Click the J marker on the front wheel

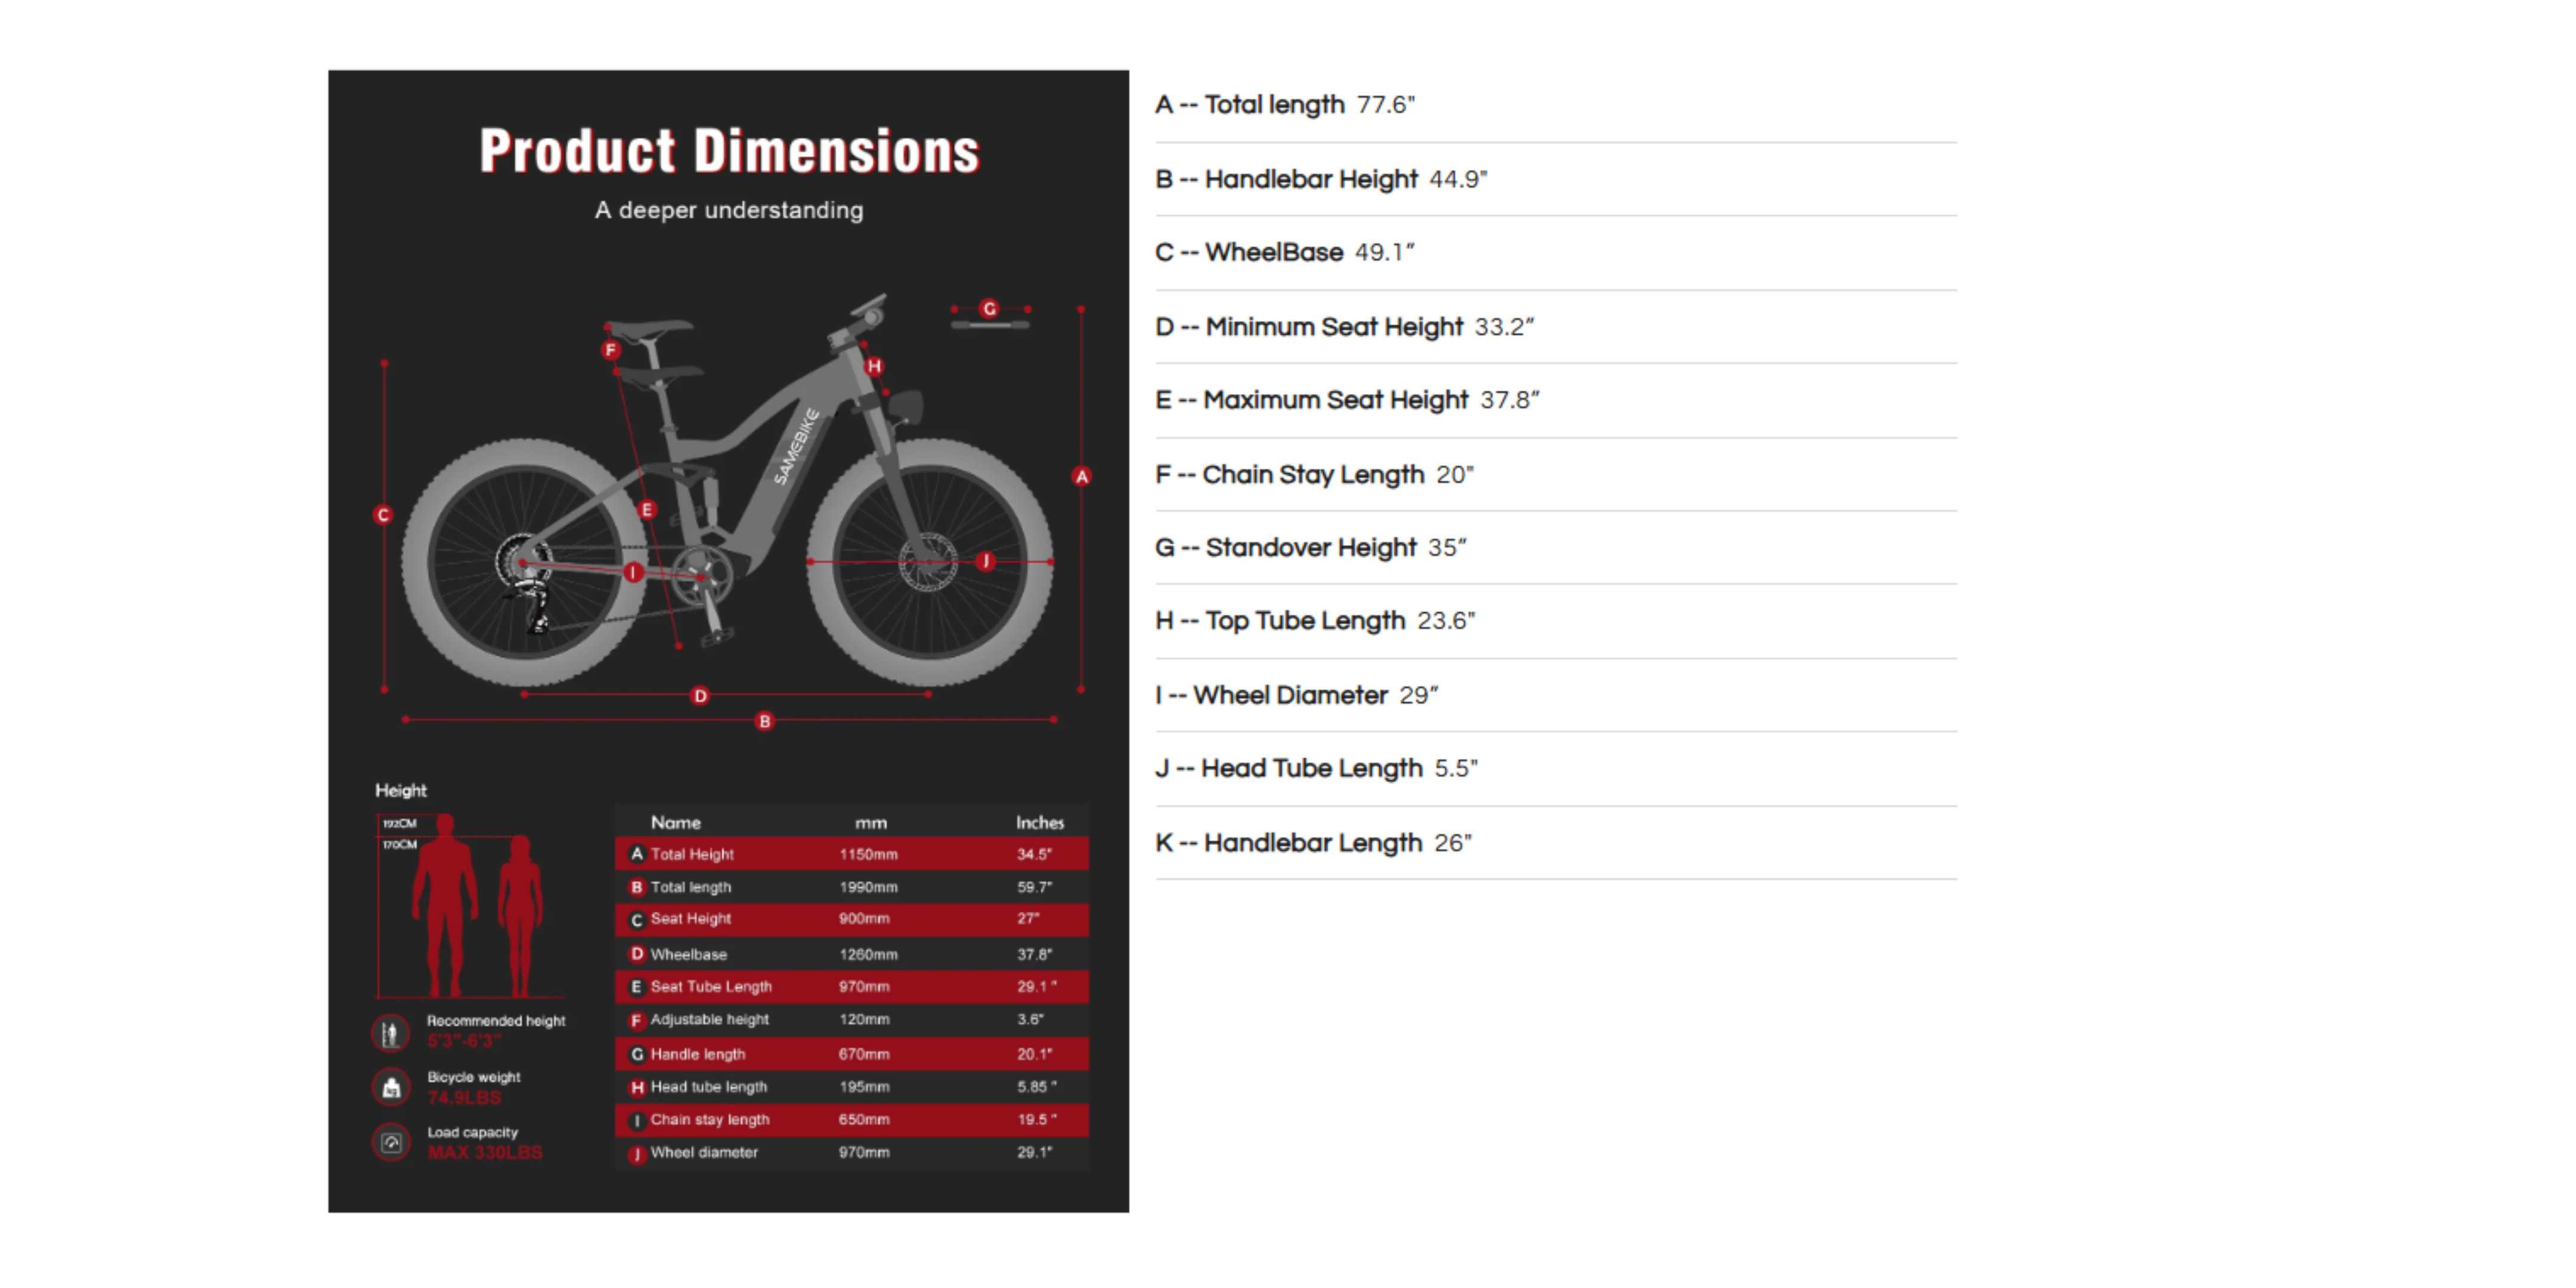(x=985, y=561)
